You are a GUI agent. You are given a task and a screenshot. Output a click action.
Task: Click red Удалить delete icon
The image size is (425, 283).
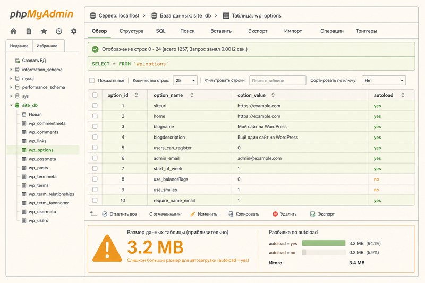(x=275, y=214)
